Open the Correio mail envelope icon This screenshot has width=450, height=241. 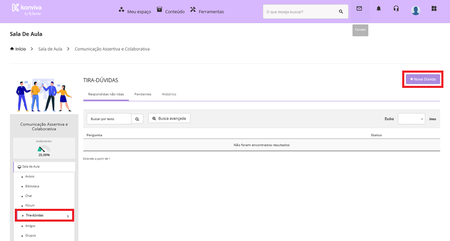[359, 9]
